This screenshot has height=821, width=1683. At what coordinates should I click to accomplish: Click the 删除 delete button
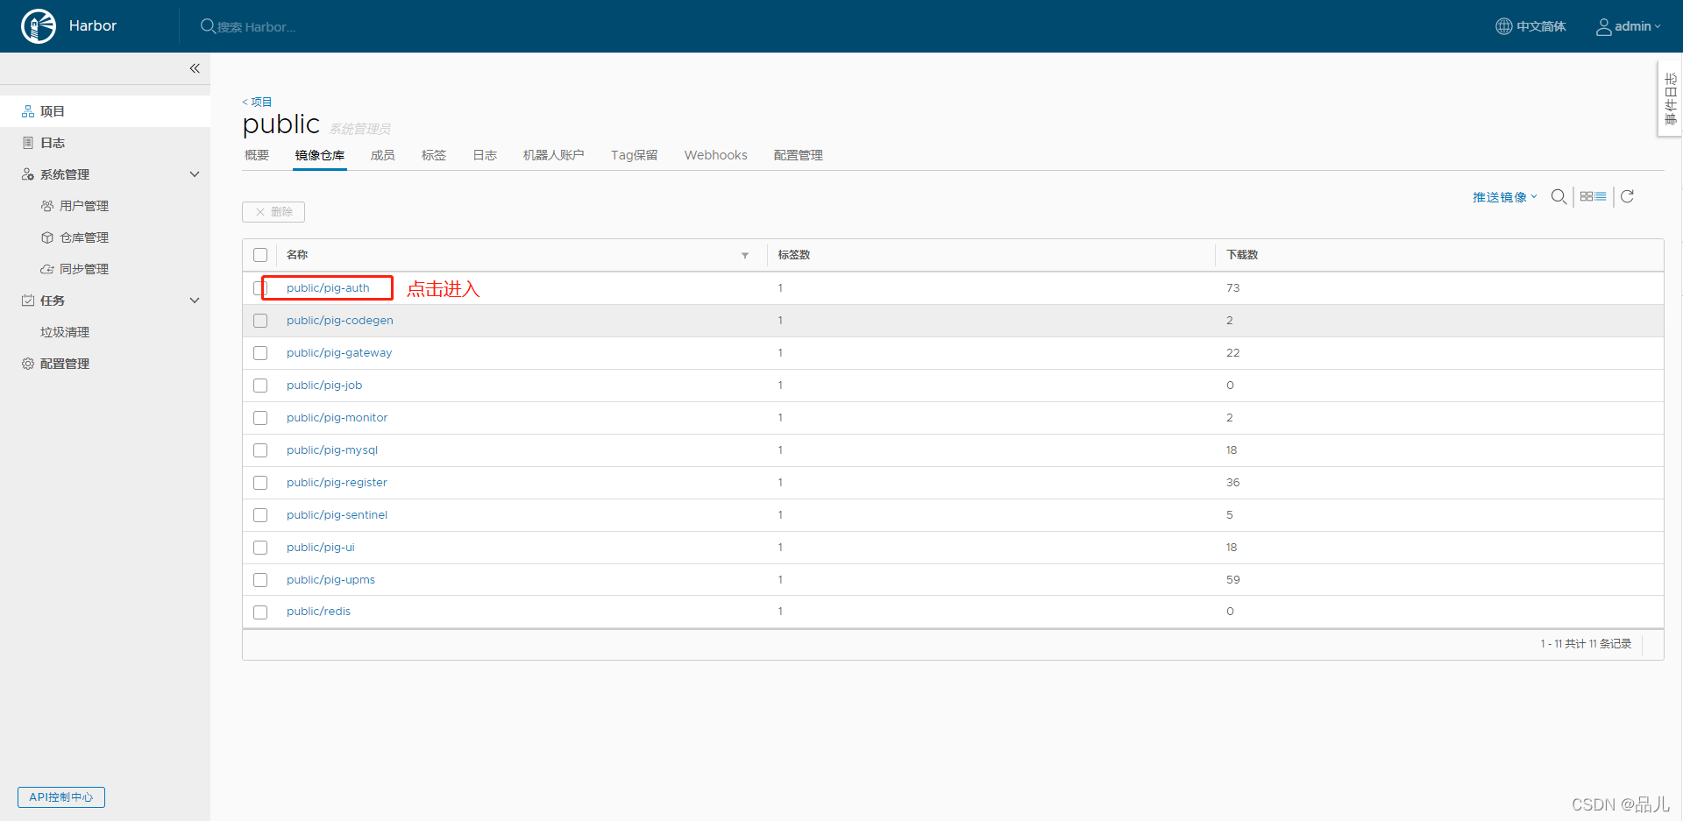[x=273, y=212]
